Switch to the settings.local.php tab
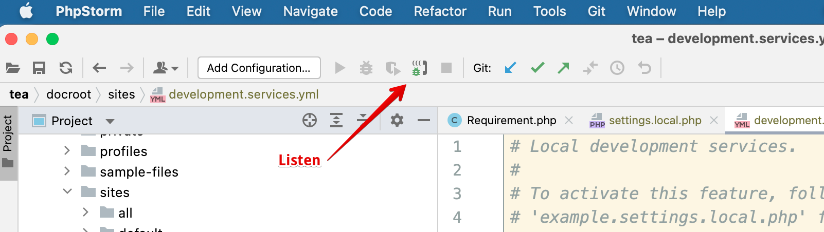This screenshot has width=824, height=232. click(x=655, y=121)
